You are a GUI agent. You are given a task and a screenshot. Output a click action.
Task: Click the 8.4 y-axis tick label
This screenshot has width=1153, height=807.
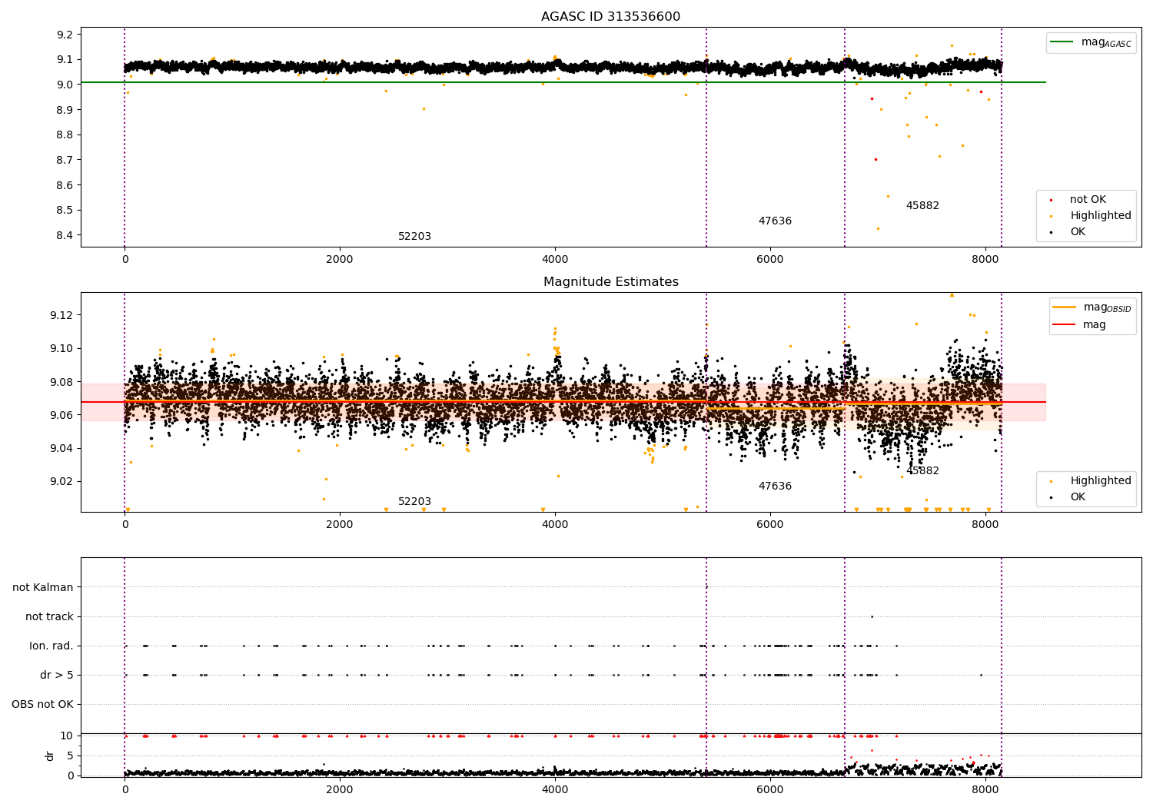65,236
